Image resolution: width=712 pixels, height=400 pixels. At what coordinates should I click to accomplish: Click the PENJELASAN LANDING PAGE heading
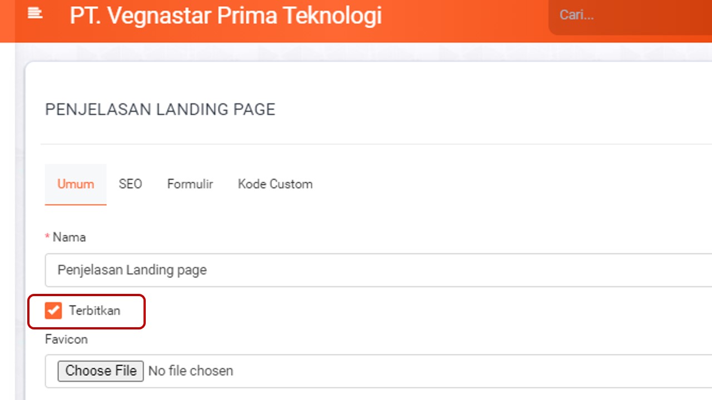tap(160, 109)
